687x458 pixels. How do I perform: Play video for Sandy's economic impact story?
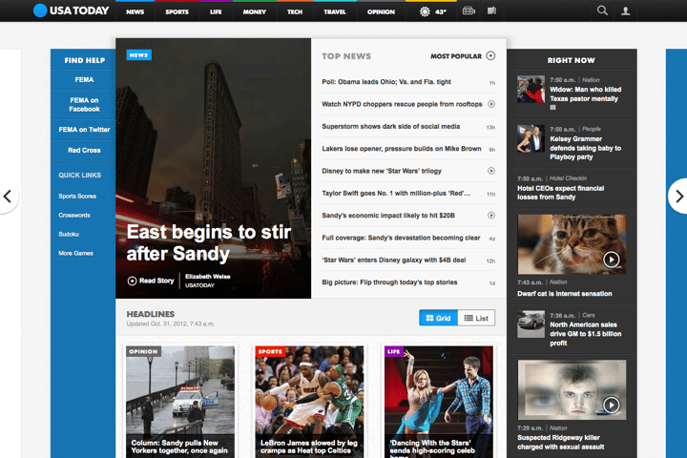pyautogui.click(x=491, y=216)
